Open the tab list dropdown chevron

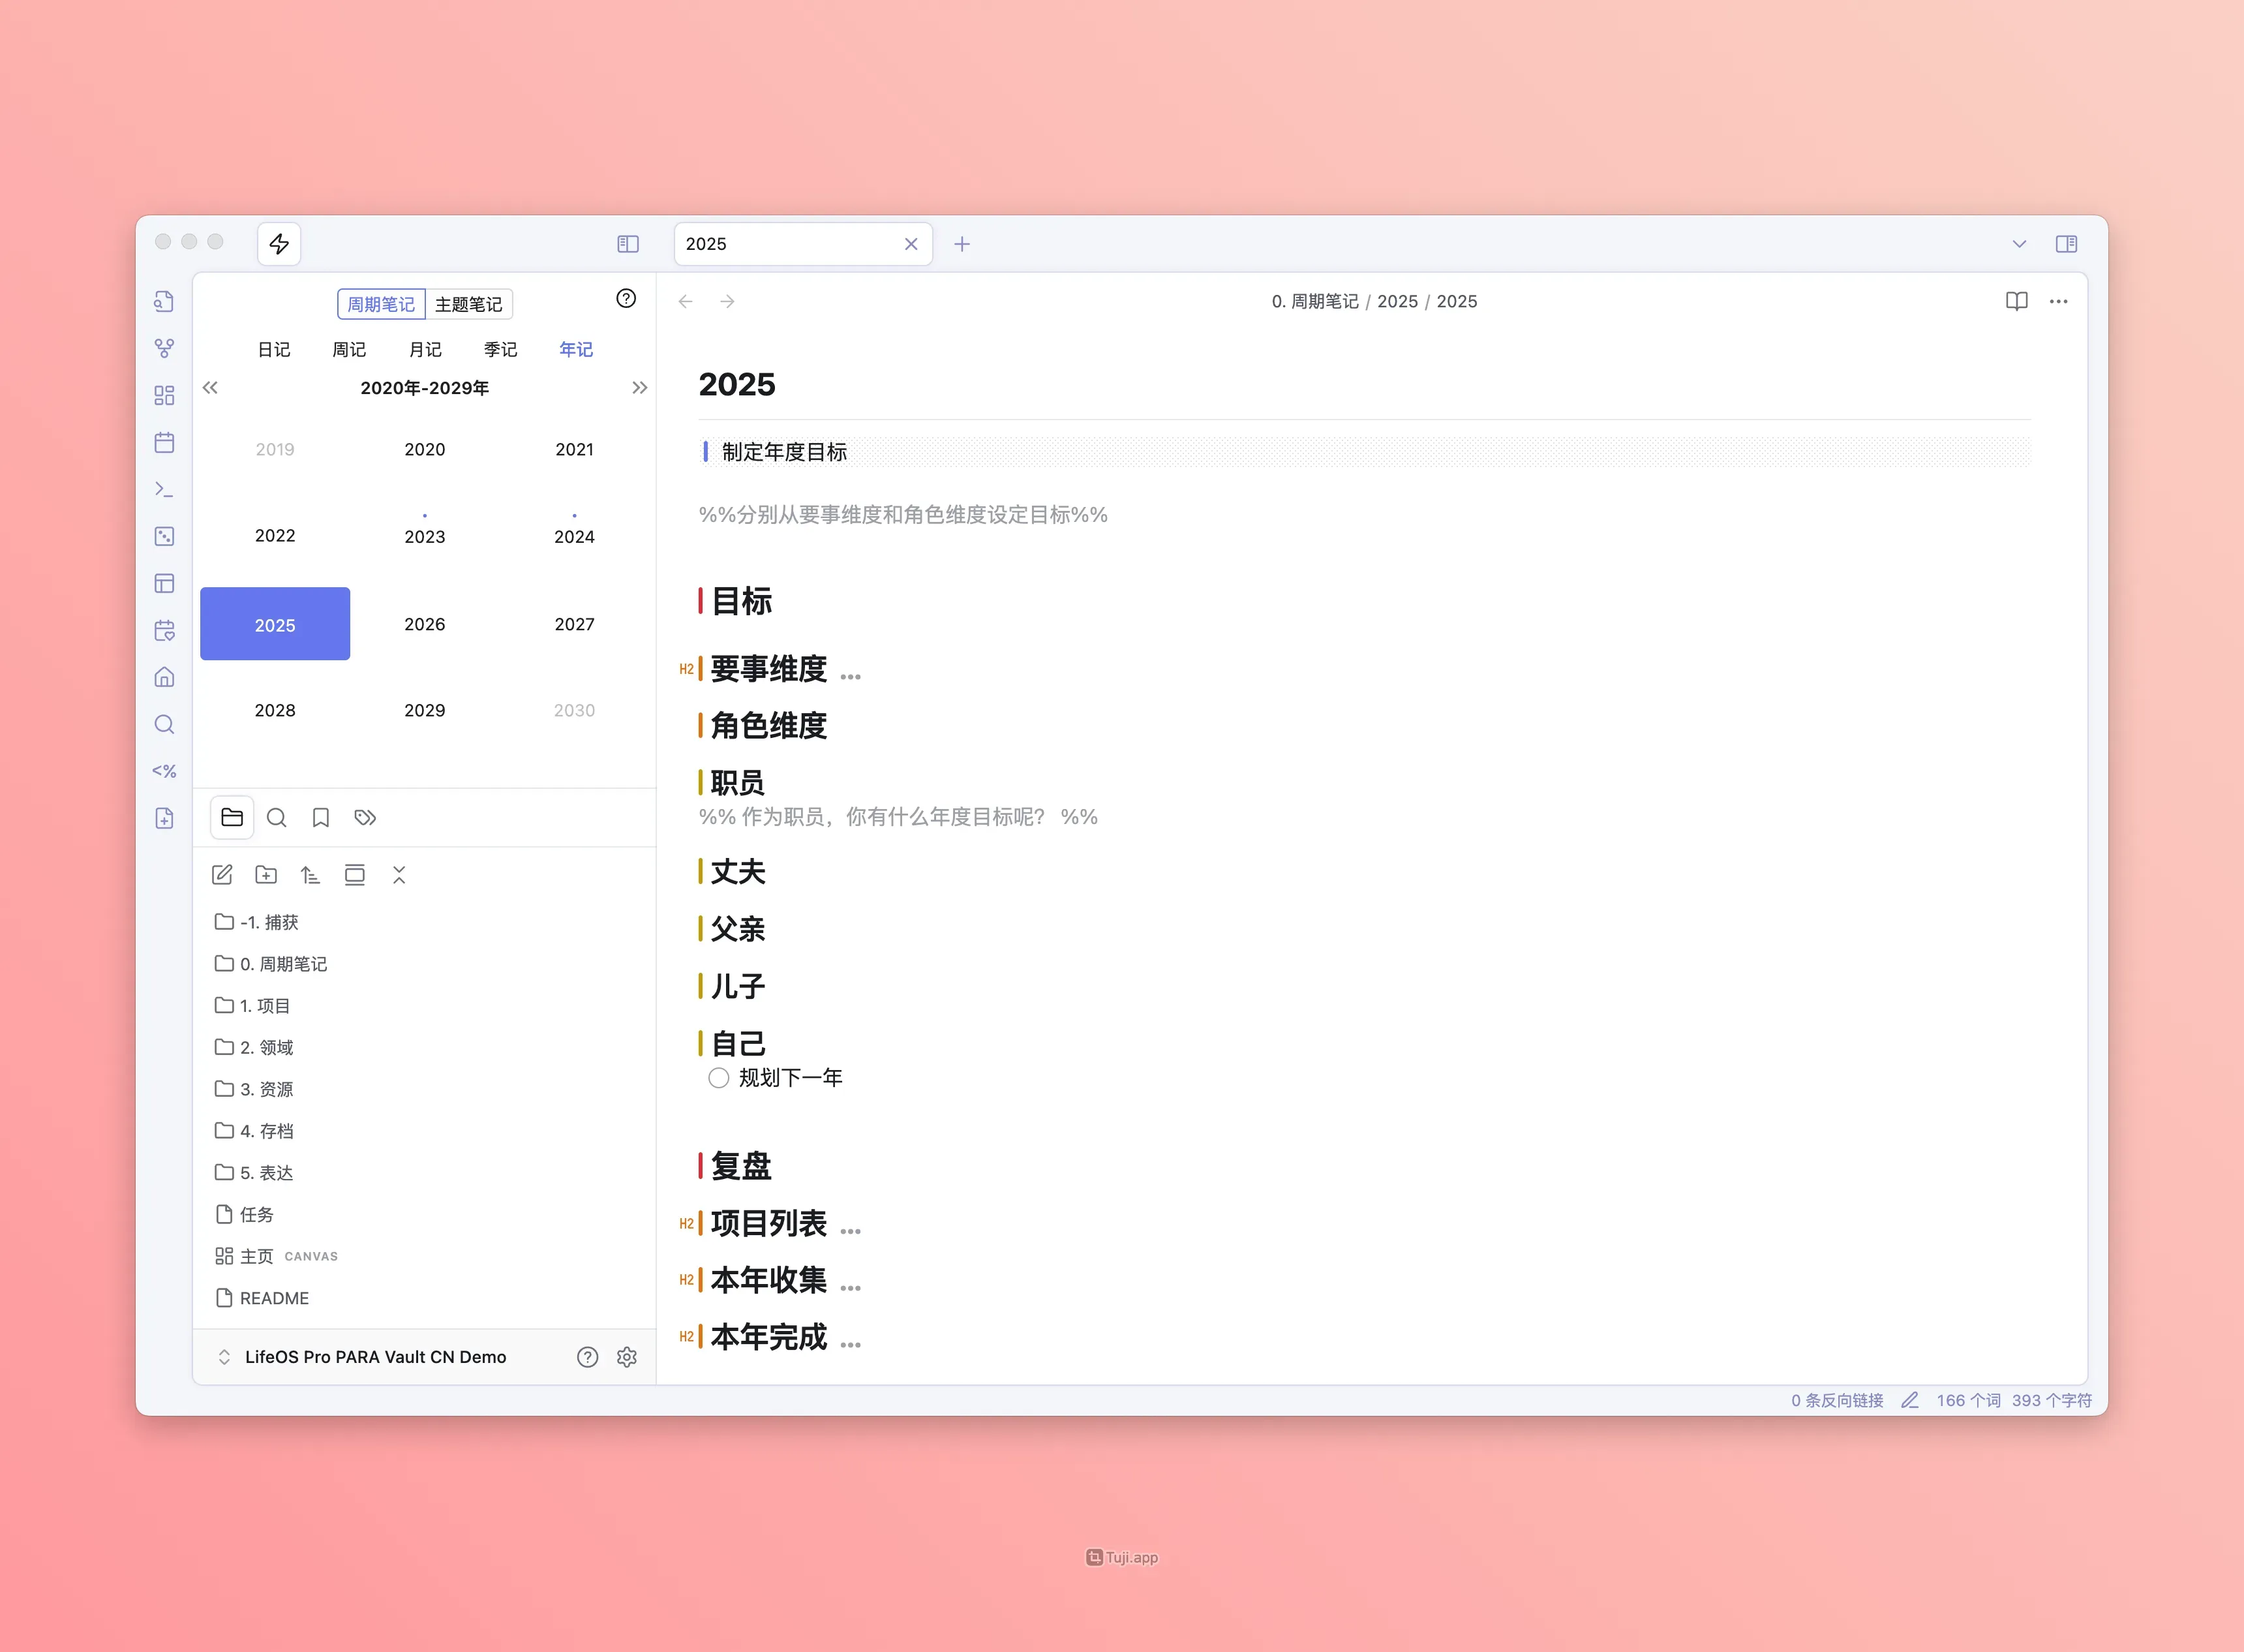point(2019,244)
